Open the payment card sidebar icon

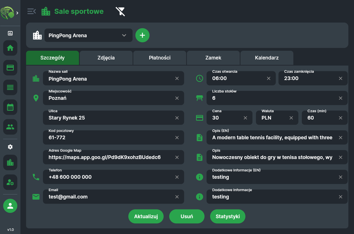(x=10, y=68)
